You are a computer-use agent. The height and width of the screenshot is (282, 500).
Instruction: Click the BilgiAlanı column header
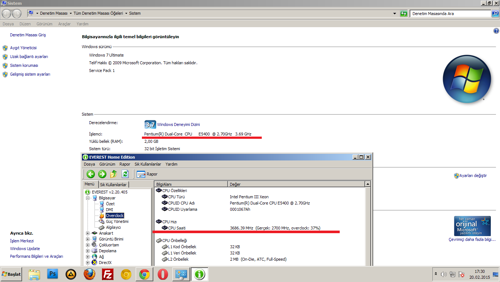(190, 184)
